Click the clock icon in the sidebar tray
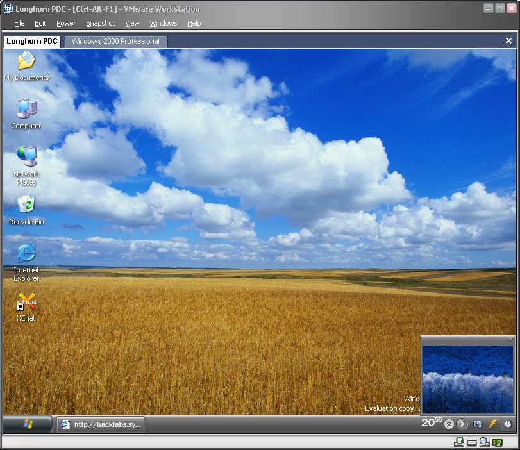Viewport: 520px width, 450px height. pos(507,424)
